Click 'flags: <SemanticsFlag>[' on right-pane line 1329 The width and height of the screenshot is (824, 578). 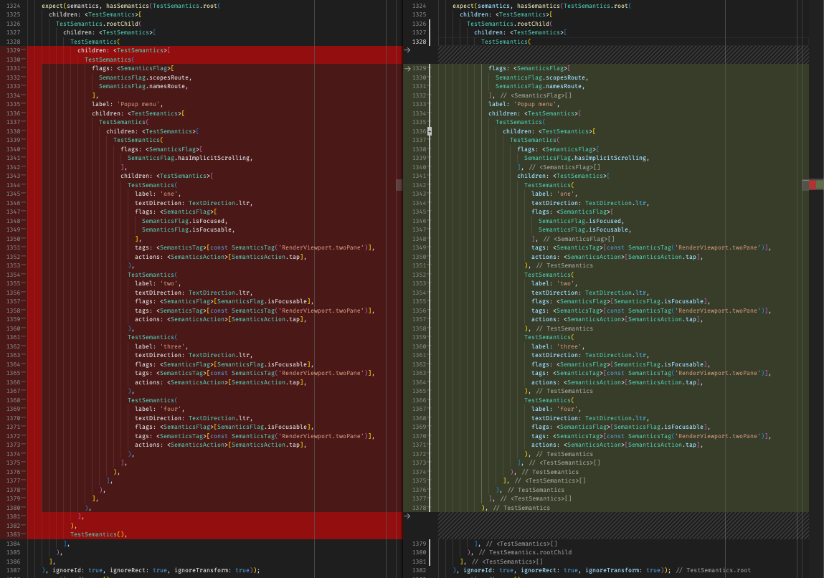[x=529, y=68]
